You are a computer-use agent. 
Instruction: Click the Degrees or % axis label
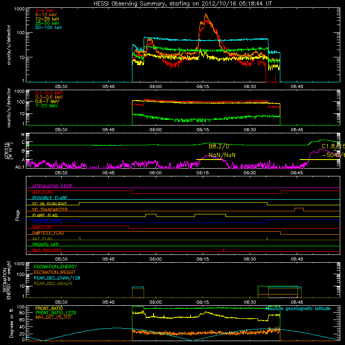11,323
